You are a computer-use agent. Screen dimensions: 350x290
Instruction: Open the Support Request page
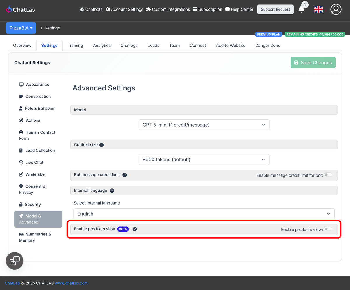coord(275,9)
